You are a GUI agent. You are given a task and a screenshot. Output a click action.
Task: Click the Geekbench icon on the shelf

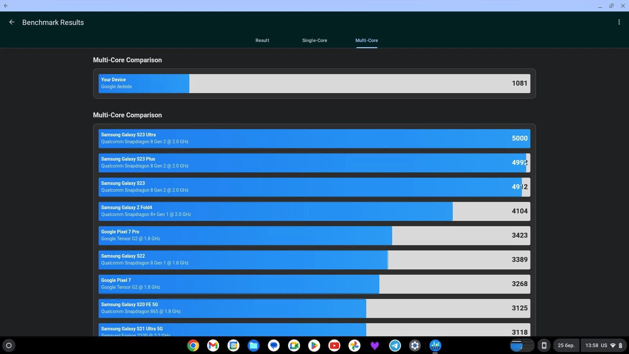click(x=435, y=345)
